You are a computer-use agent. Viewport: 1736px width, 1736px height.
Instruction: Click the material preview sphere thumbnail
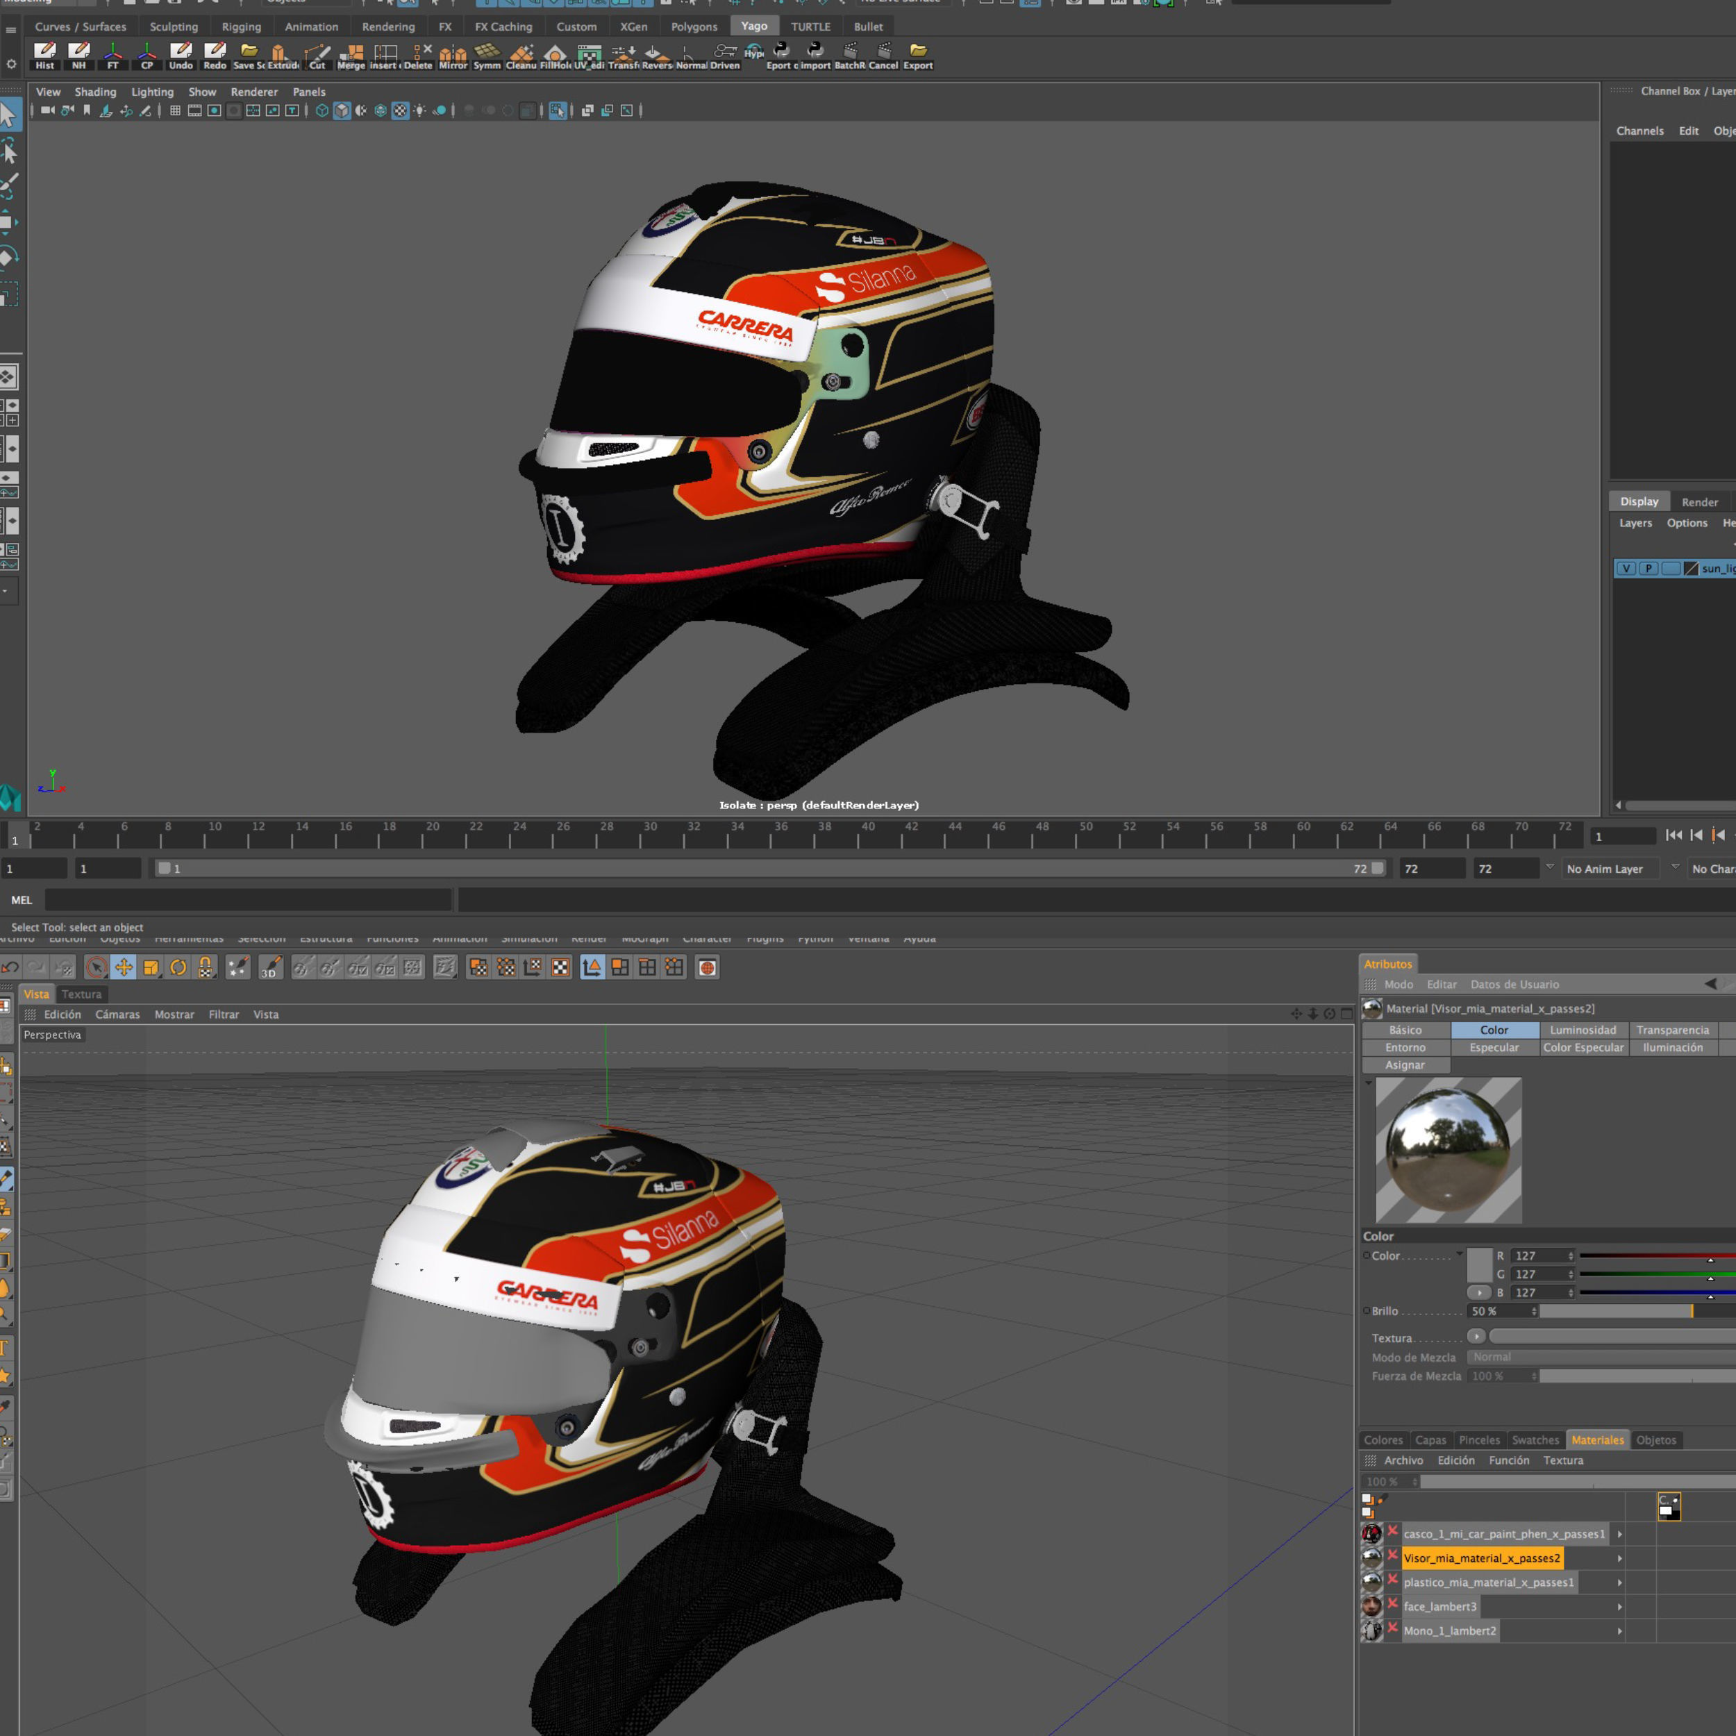(x=1449, y=1149)
